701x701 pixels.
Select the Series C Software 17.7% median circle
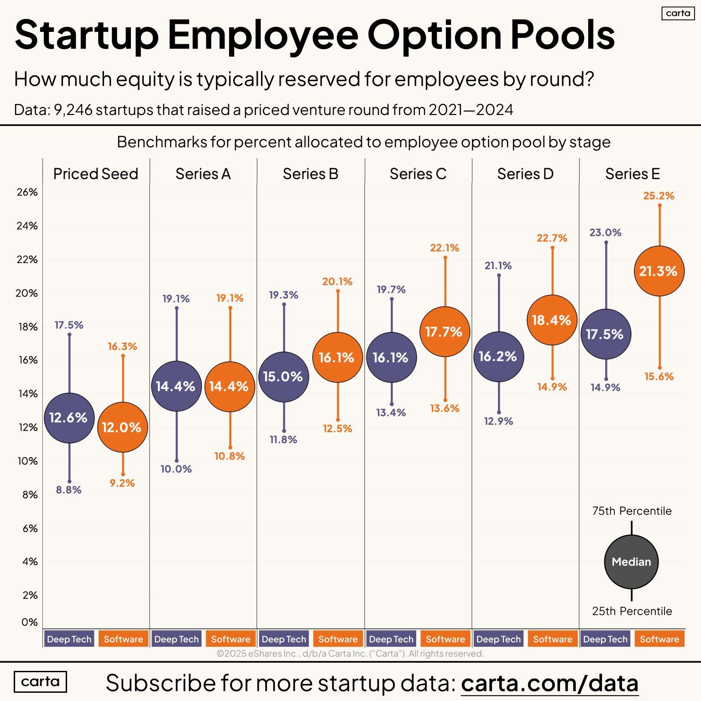click(x=445, y=331)
